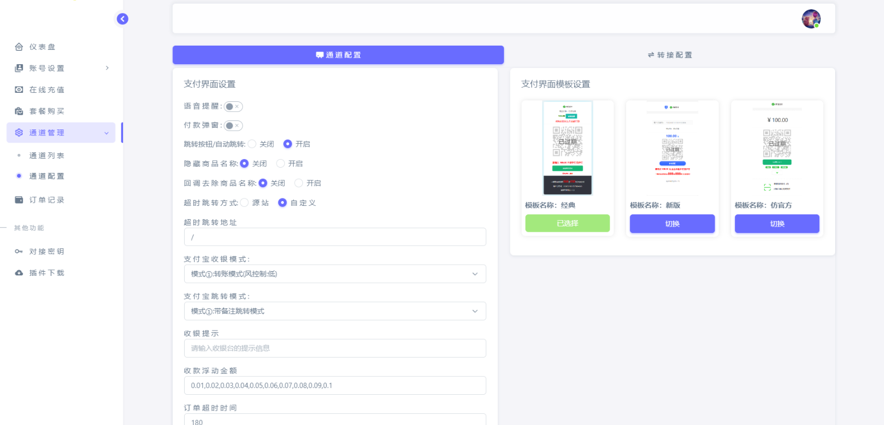
Task: Open the user avatar in top right
Action: (811, 19)
